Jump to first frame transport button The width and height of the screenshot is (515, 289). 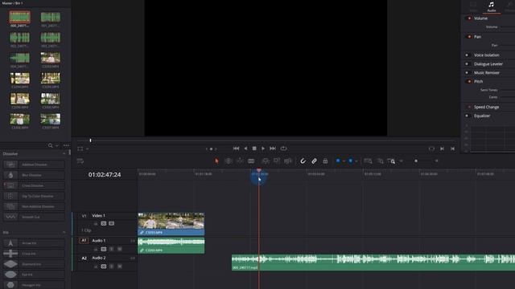236,149
